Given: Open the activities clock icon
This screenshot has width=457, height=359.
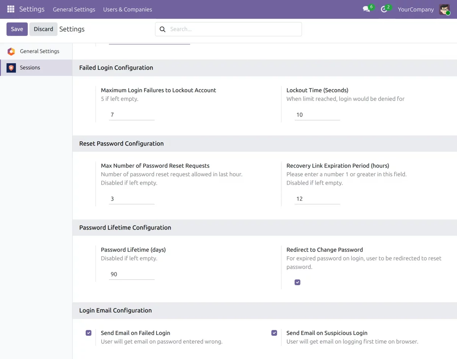Looking at the screenshot, I should [x=384, y=9].
